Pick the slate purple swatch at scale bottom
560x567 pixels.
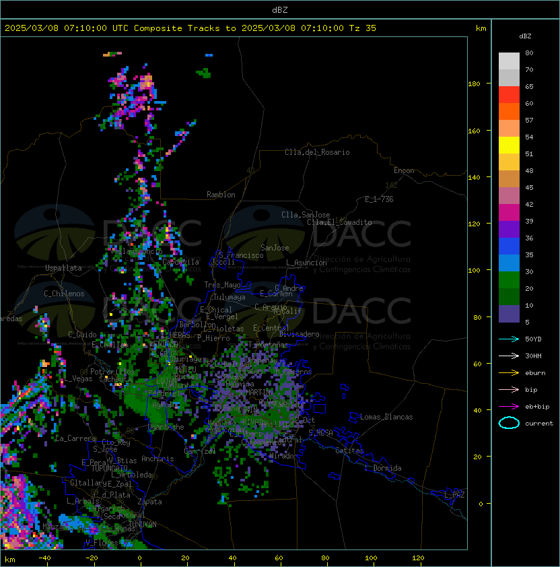point(509,314)
